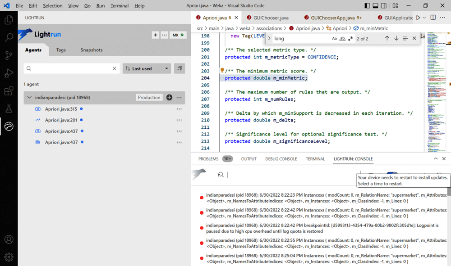451x266 pixels.
Task: Open the Lightrun view in activity bar
Action: pyautogui.click(x=9, y=127)
